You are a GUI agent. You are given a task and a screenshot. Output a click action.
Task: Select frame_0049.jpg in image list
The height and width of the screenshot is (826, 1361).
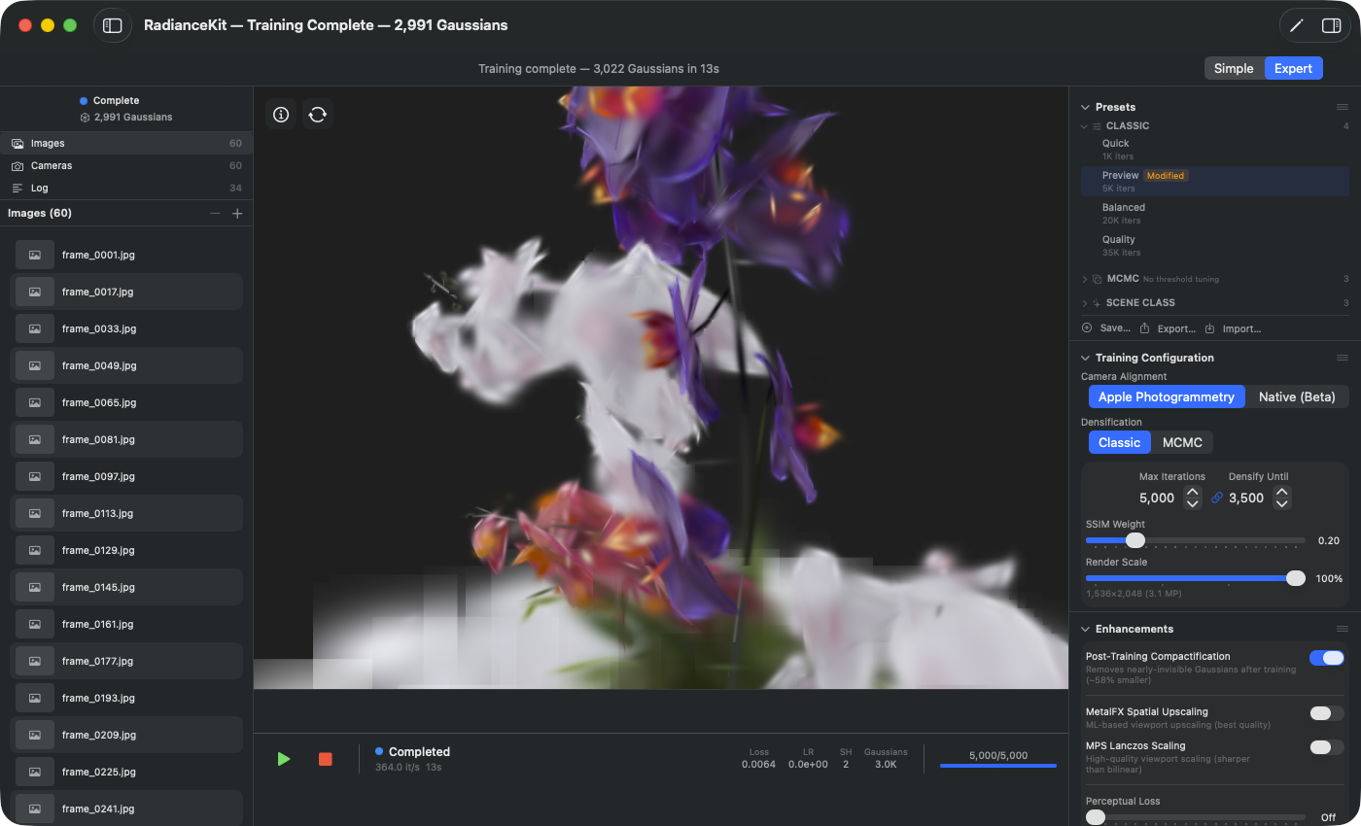click(x=126, y=365)
